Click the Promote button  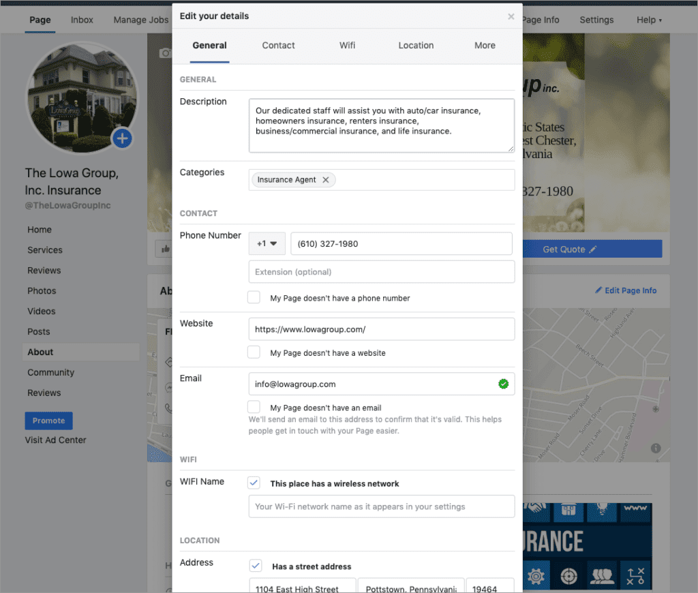point(49,421)
